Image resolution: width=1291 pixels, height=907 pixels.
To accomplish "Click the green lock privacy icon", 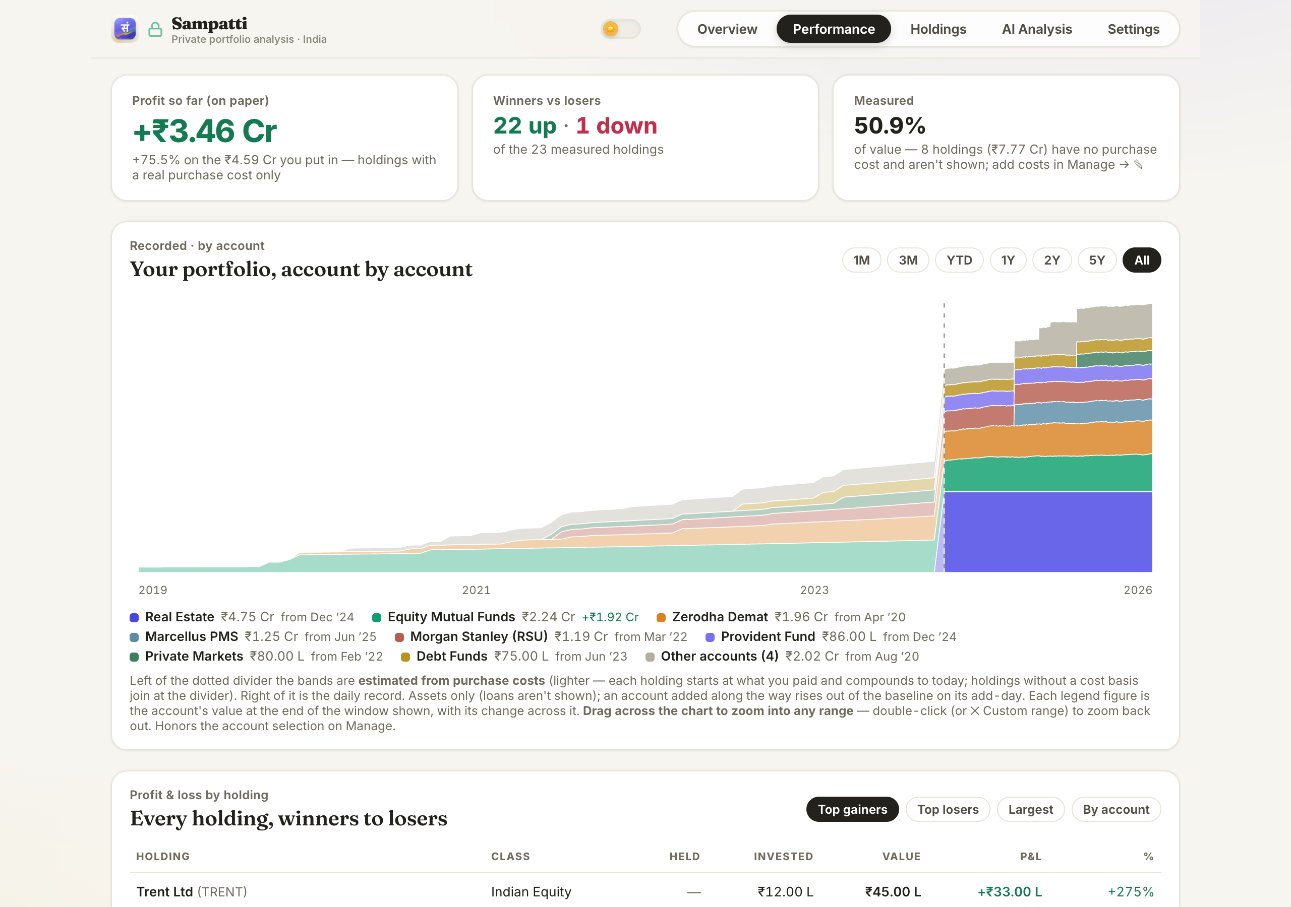I will coord(155,29).
